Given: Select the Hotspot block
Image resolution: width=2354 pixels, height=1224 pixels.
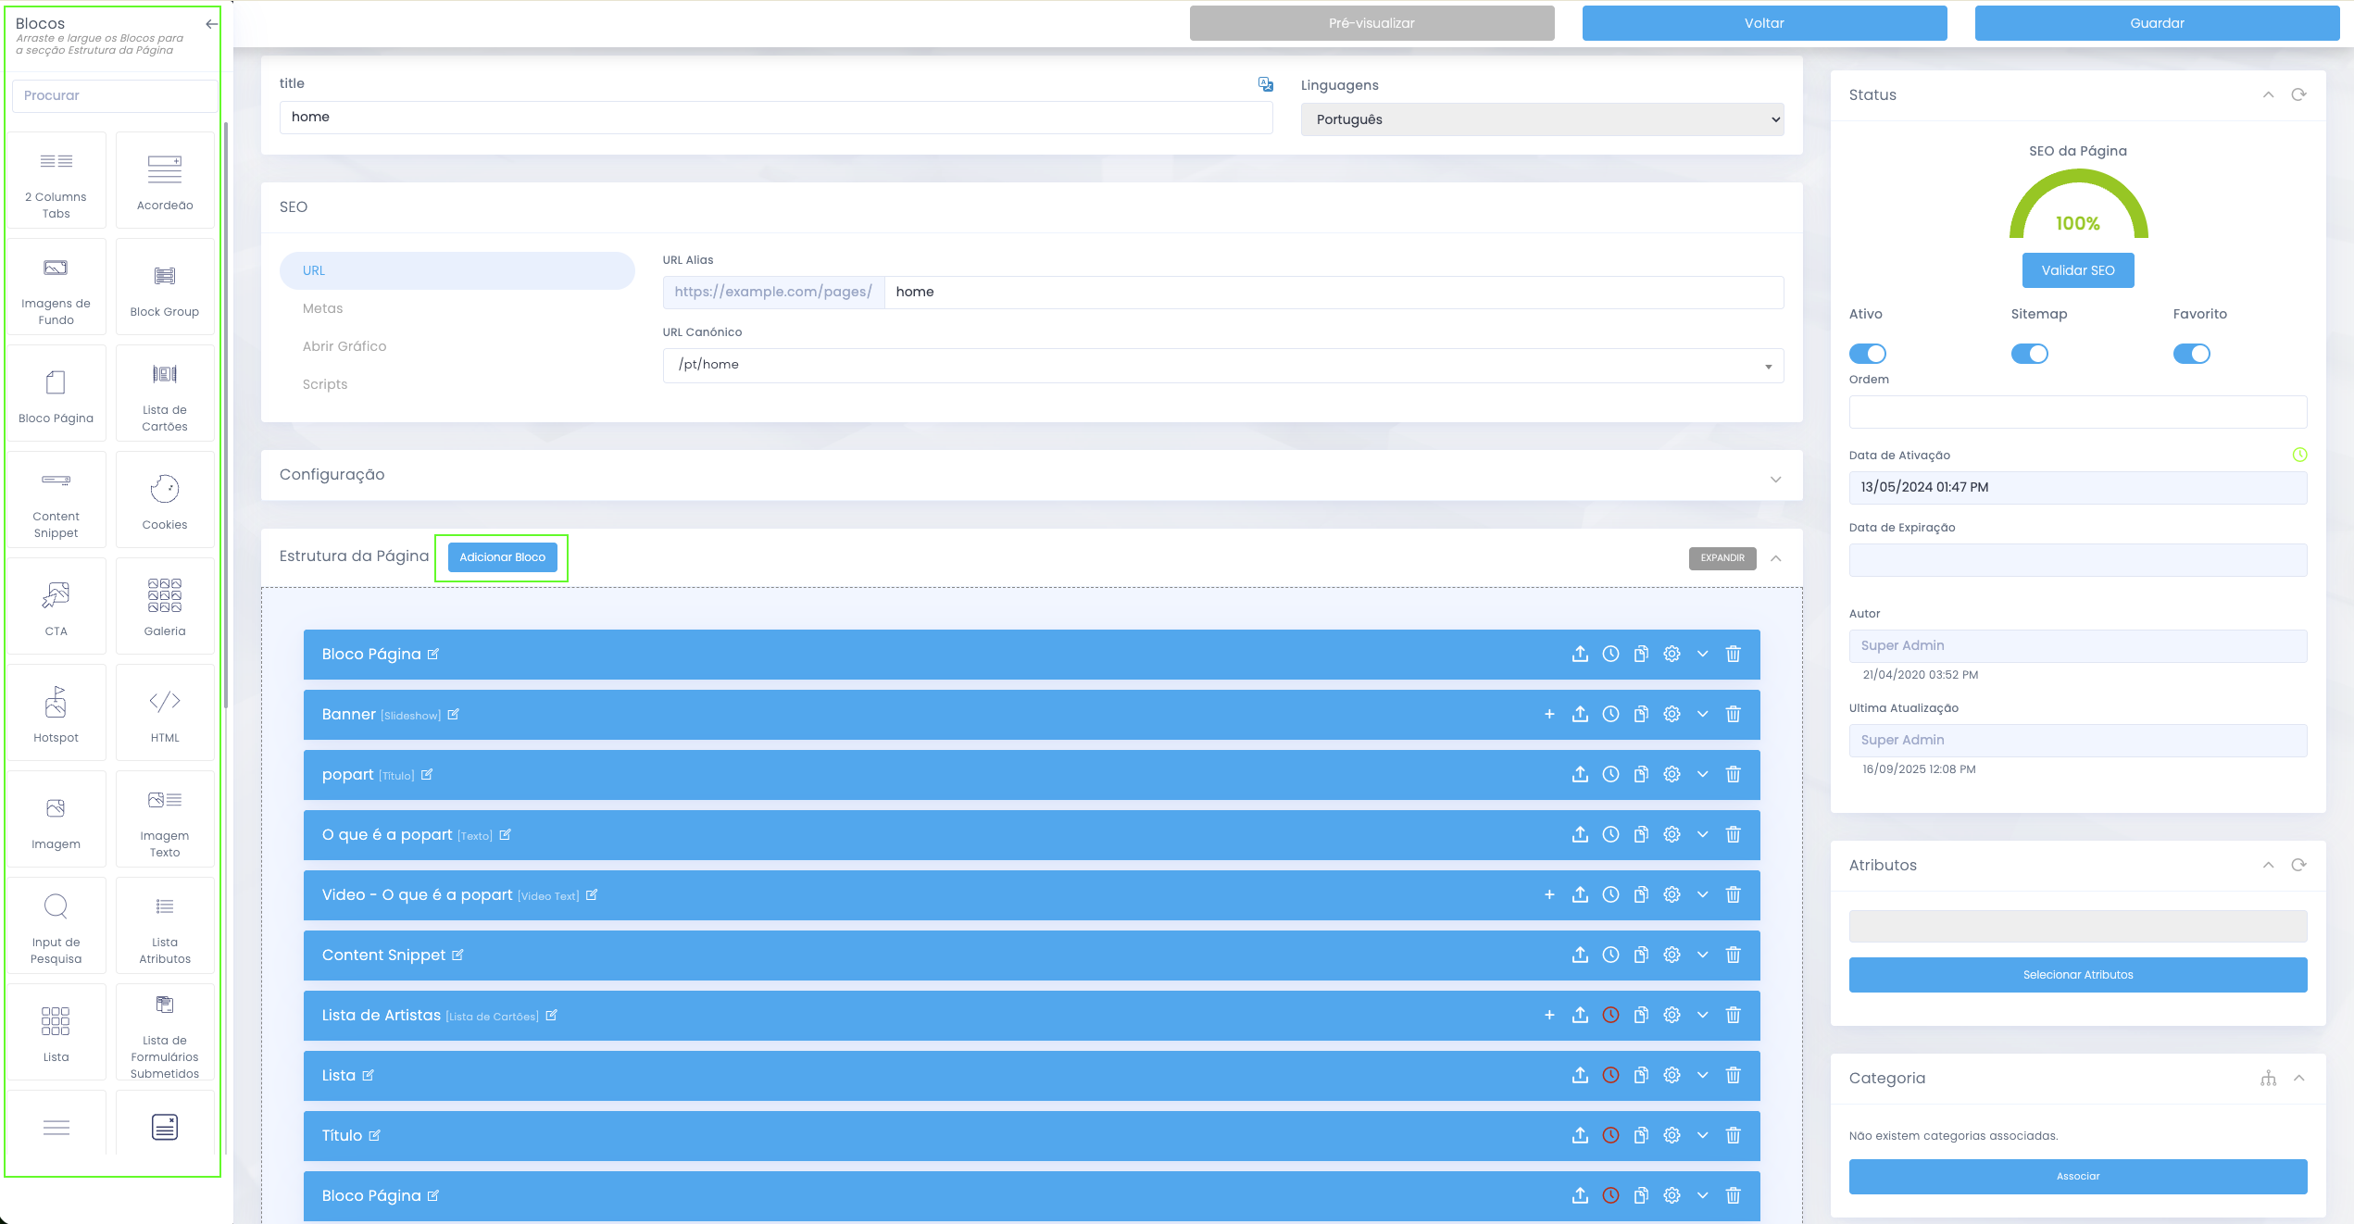Looking at the screenshot, I should click(56, 713).
